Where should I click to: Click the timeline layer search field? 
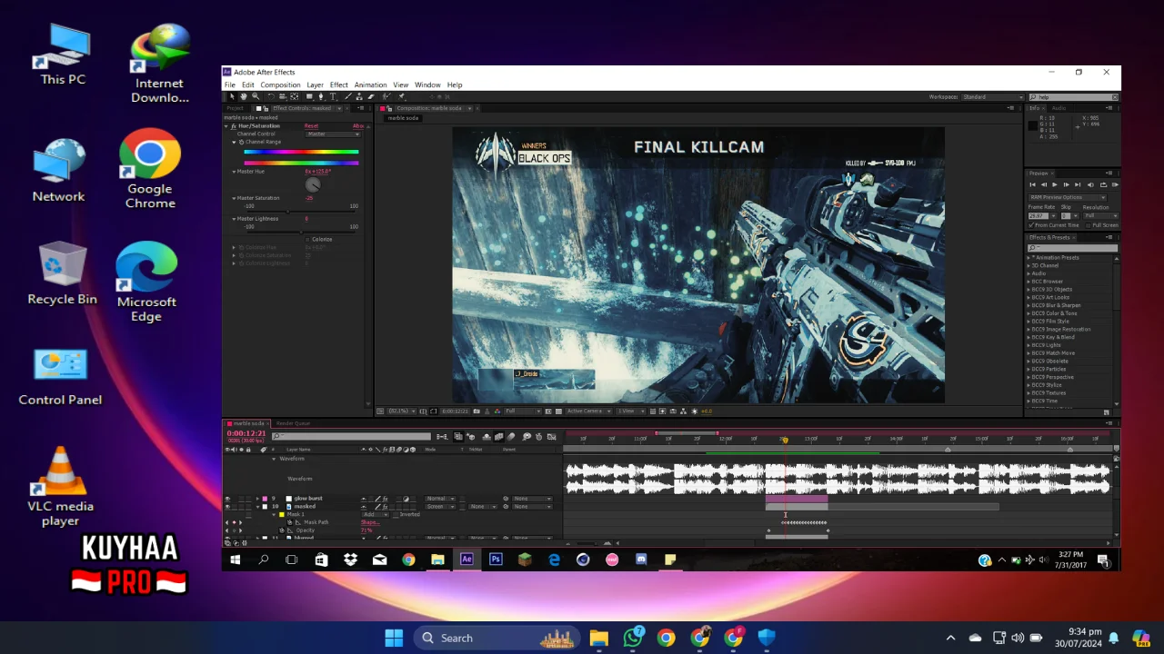coord(351,437)
